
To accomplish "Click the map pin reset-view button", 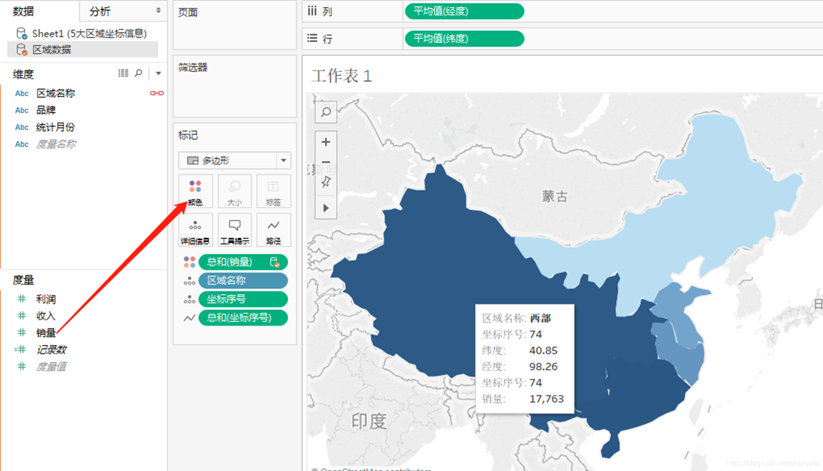I will tap(326, 182).
